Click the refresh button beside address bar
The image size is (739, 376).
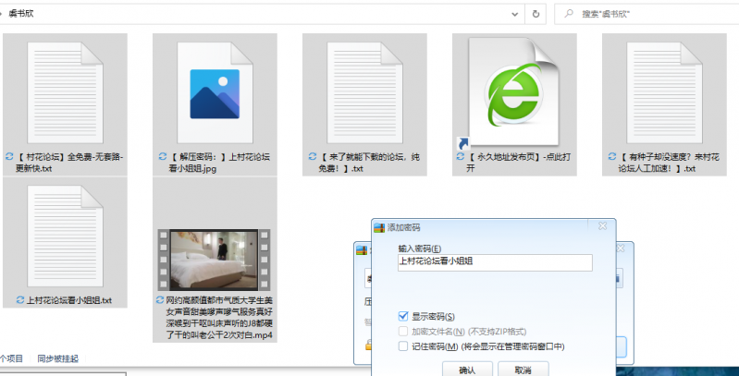tap(536, 14)
